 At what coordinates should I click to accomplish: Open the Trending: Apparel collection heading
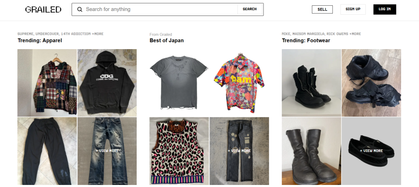40,41
